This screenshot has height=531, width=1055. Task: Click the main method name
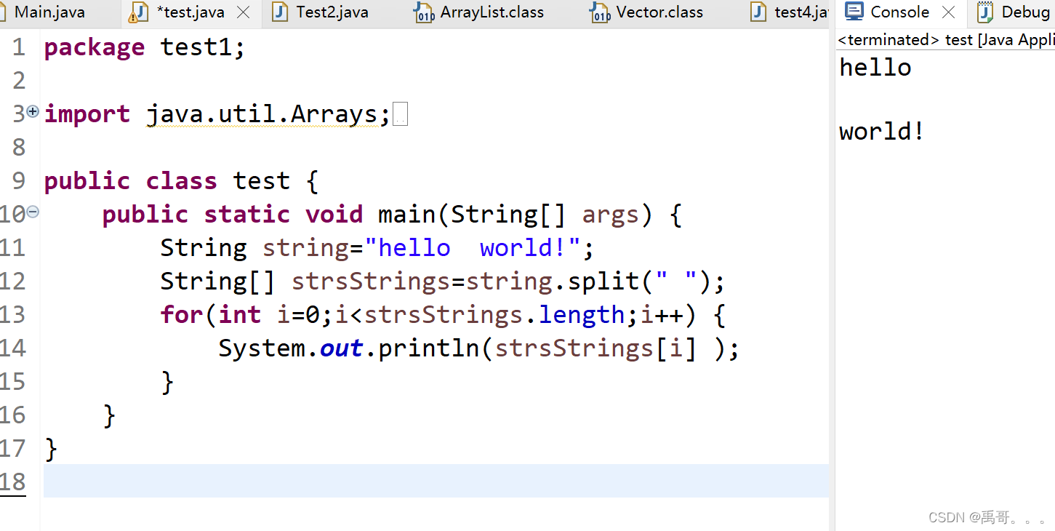click(x=407, y=215)
